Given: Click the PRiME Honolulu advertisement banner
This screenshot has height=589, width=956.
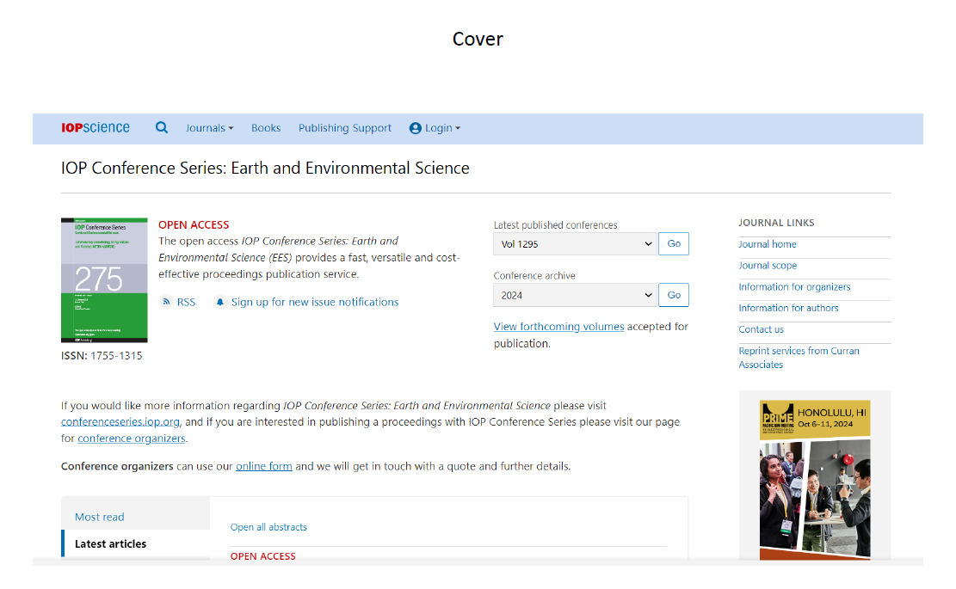Looking at the screenshot, I should tap(815, 479).
